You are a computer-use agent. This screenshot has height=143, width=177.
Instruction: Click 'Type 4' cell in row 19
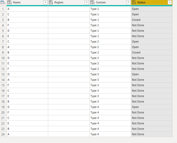tap(110, 107)
